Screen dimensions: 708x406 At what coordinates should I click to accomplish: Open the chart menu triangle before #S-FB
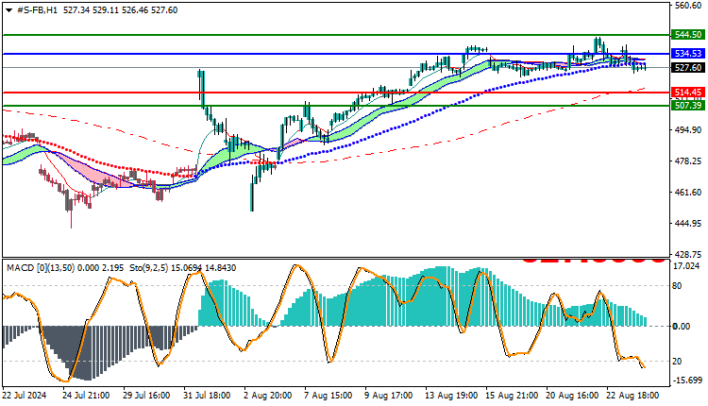click(8, 10)
